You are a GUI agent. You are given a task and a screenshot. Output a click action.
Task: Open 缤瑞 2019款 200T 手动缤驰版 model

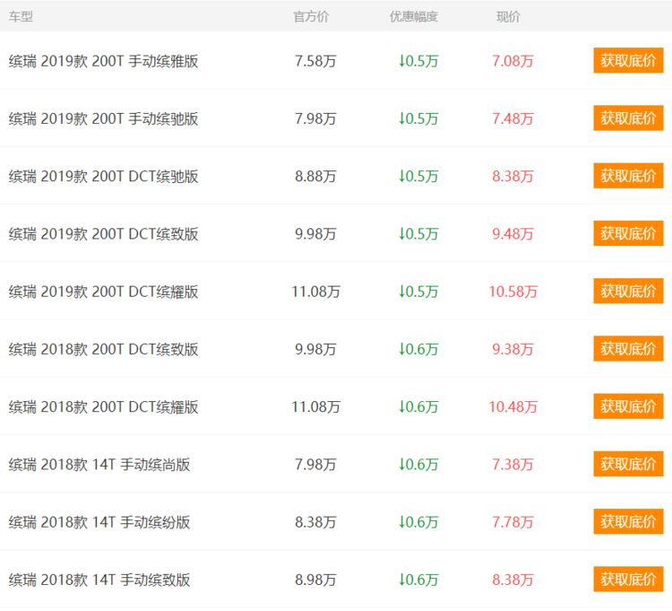point(103,118)
